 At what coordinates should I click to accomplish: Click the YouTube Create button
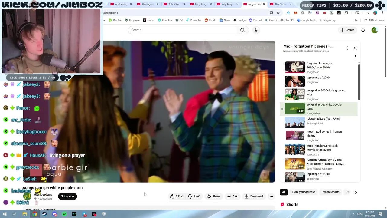[347, 30]
